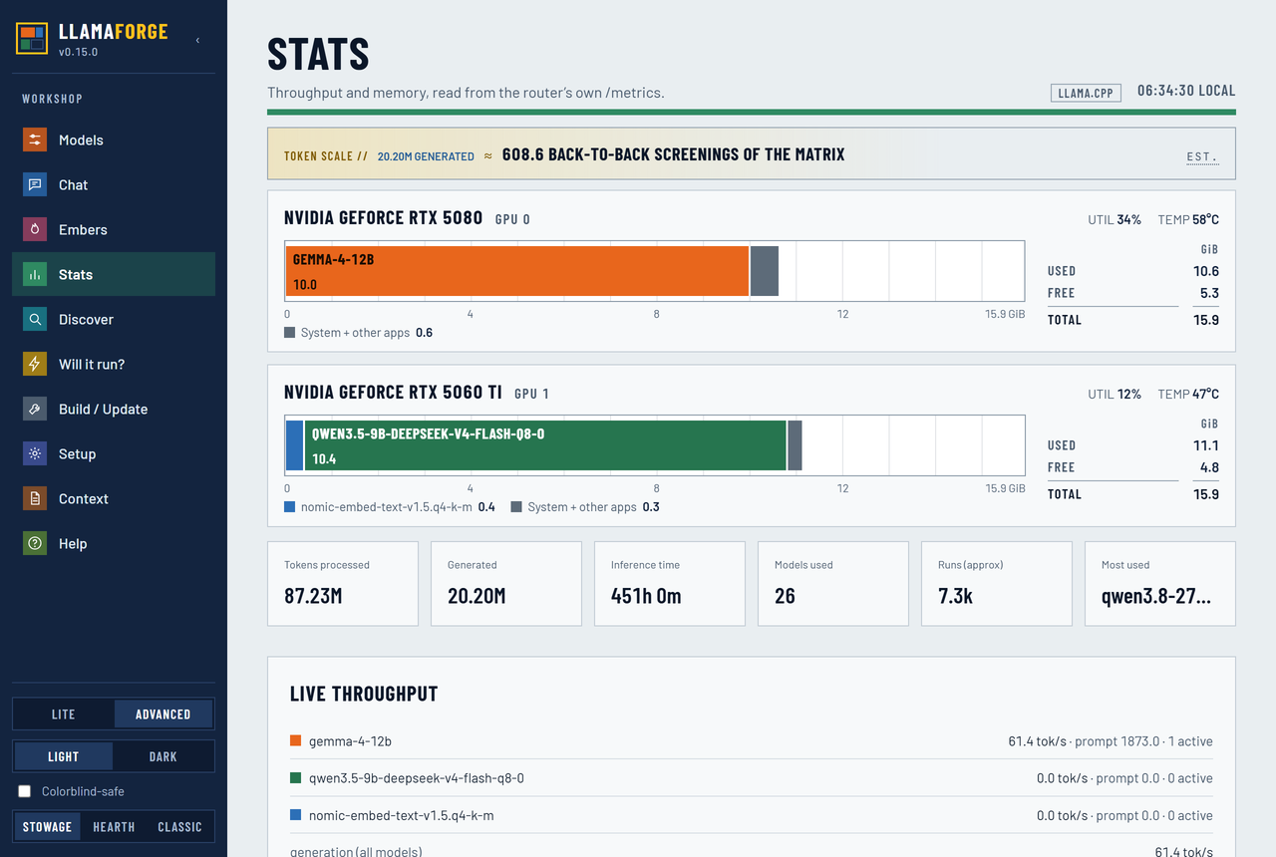The height and width of the screenshot is (857, 1276).
Task: Click the gemma-4-12b live throughput row
Action: (752, 741)
